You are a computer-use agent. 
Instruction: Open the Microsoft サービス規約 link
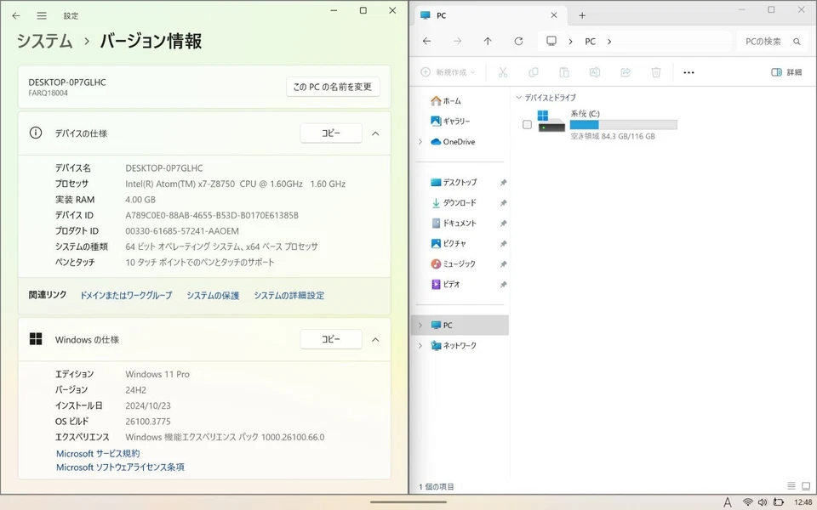point(96,452)
